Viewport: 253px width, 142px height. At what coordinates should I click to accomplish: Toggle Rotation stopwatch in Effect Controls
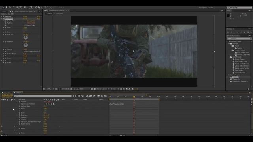[6, 42]
